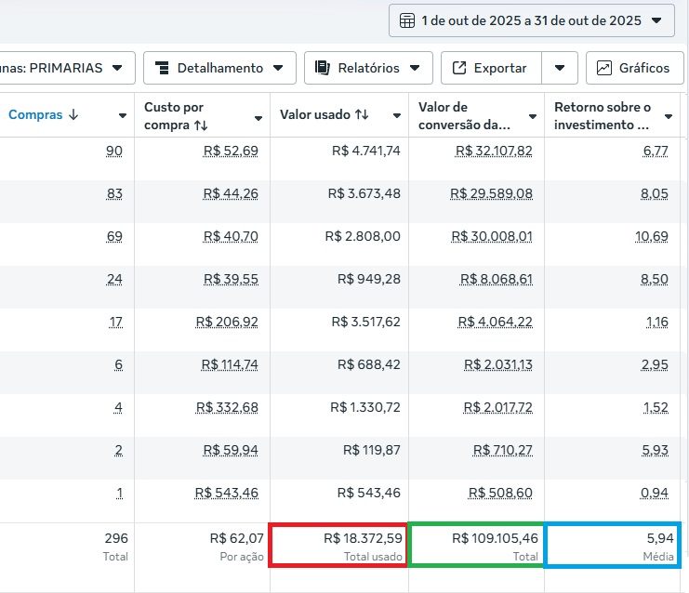The image size is (689, 593).
Task: Click the Relatórios report icon
Action: (323, 68)
